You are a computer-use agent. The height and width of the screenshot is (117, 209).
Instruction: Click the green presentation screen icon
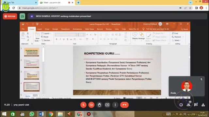(x=22, y=16)
